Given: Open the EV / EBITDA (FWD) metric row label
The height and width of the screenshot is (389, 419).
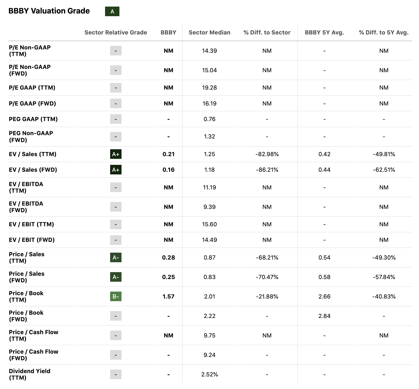Looking at the screenshot, I should [x=26, y=207].
